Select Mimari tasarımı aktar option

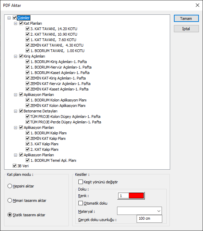point(10,200)
